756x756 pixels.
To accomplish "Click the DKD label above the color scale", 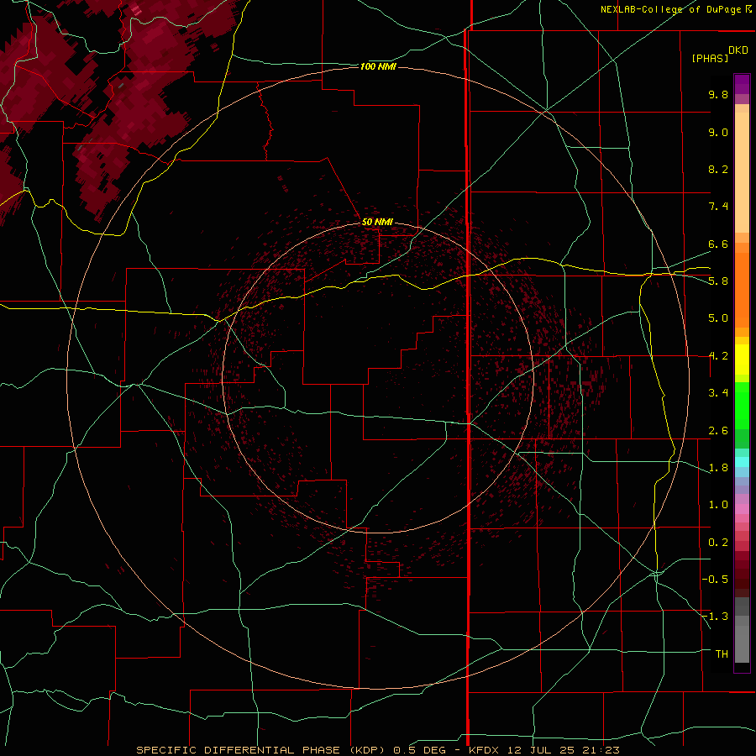I will pyautogui.click(x=738, y=50).
